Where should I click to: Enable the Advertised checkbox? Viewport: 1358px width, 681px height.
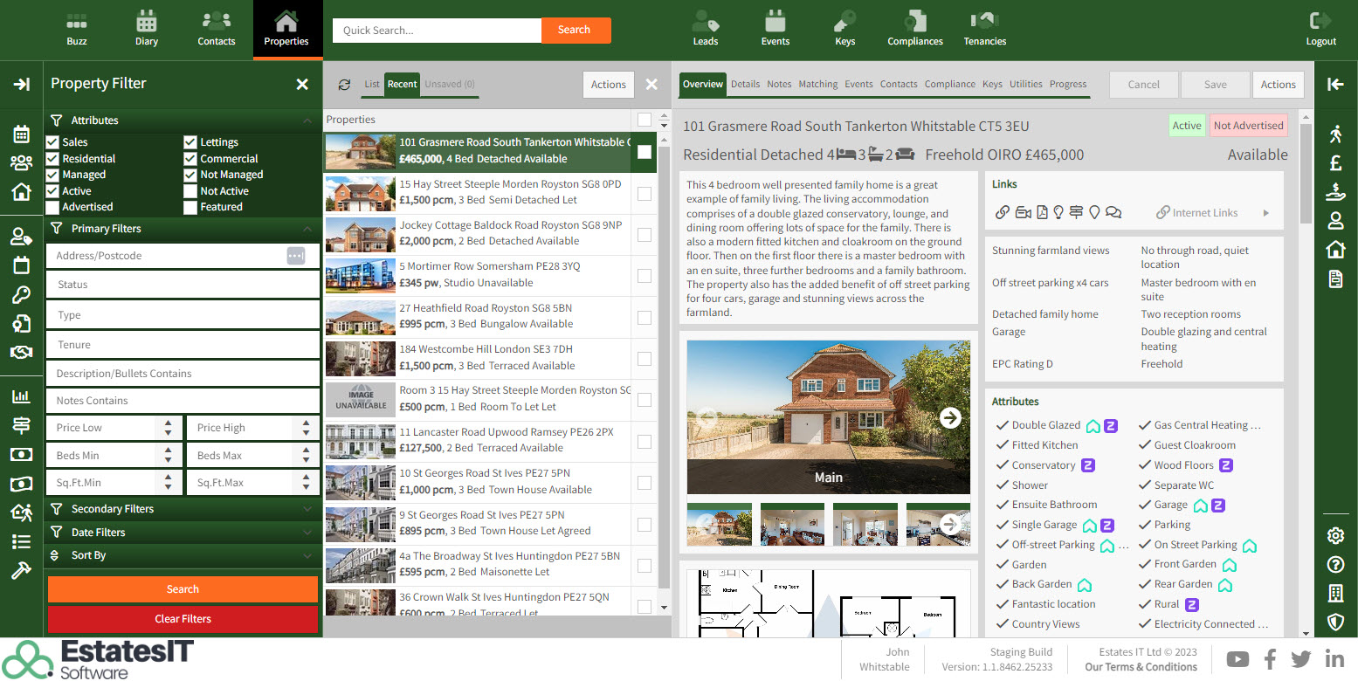52,207
